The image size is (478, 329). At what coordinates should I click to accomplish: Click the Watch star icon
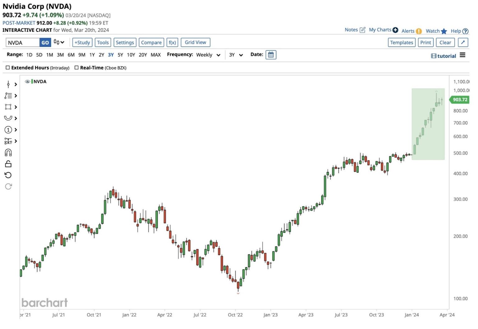pos(444,31)
